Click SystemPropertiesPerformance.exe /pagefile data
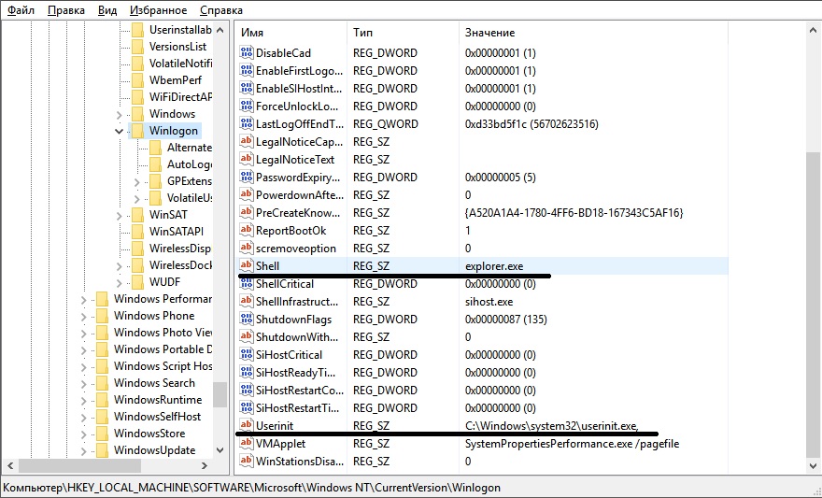 click(x=572, y=444)
